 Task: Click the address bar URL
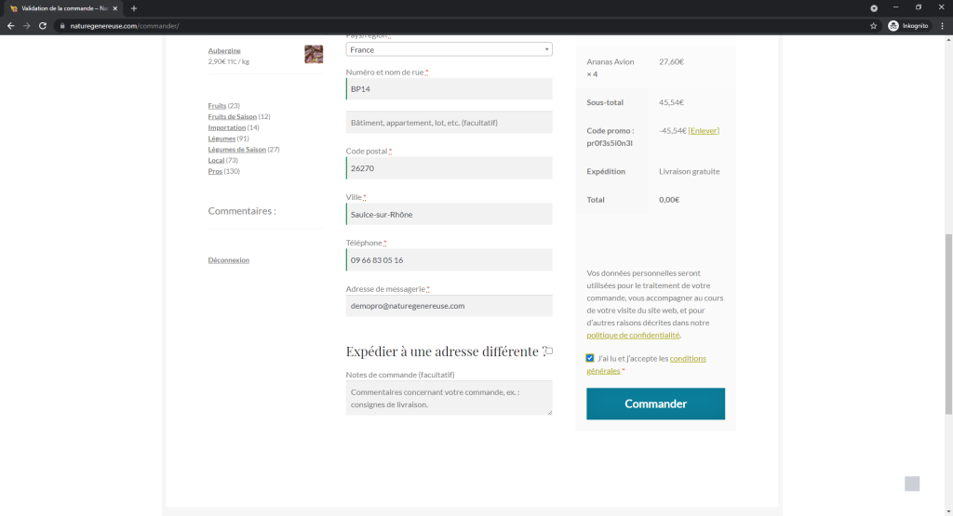pos(125,26)
